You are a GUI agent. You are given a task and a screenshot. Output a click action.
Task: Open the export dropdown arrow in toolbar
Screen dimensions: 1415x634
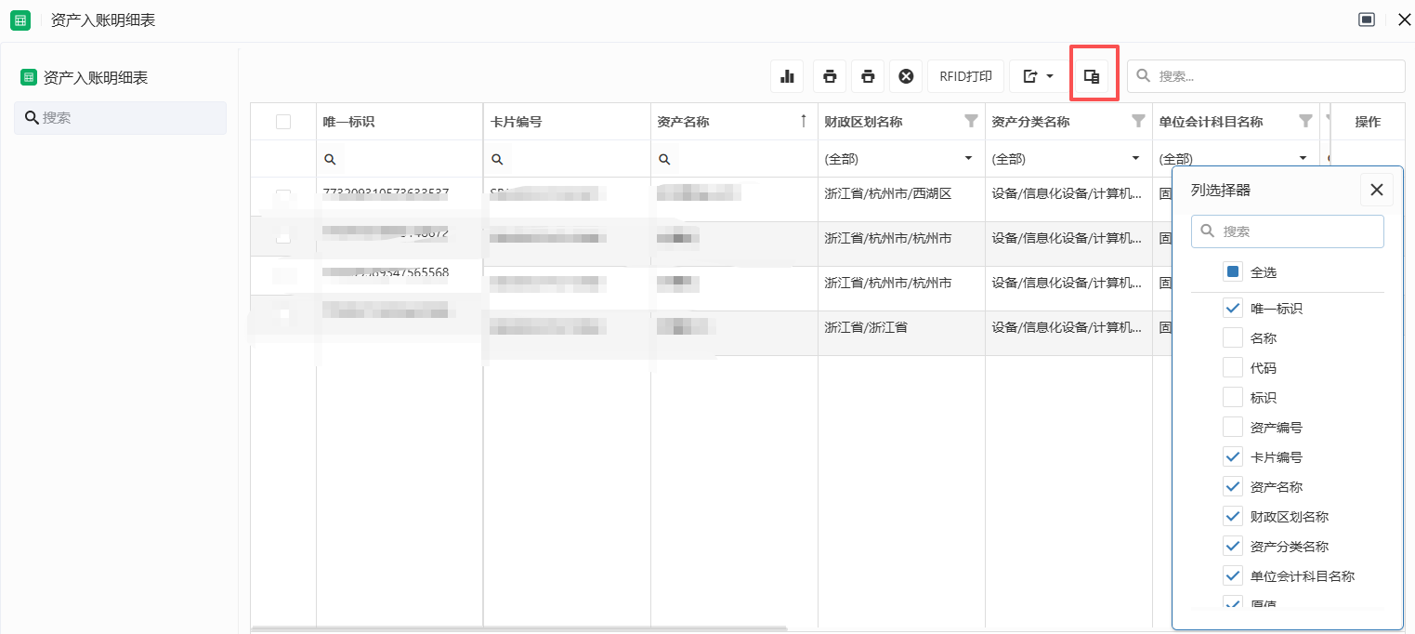point(1050,76)
